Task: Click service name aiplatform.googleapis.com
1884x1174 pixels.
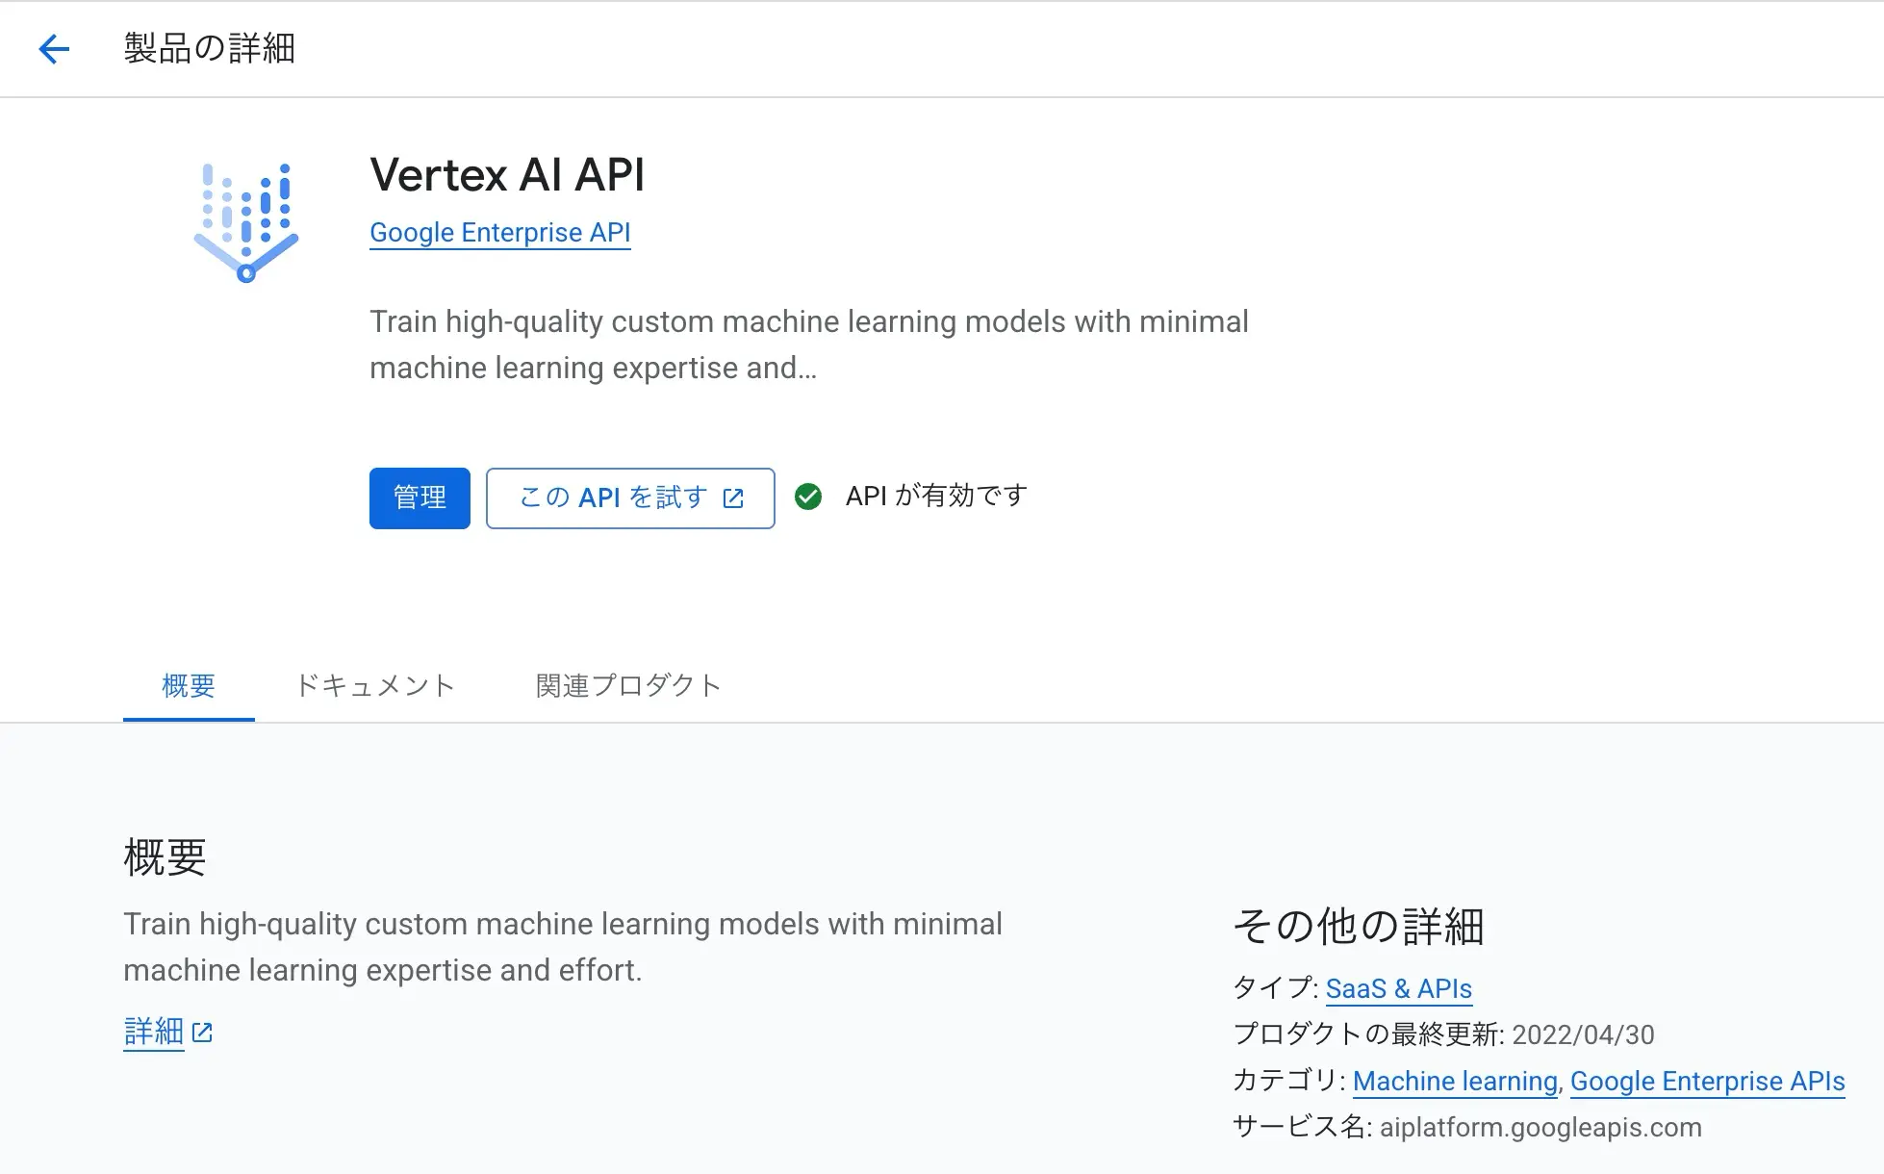Action: 1540,1127
